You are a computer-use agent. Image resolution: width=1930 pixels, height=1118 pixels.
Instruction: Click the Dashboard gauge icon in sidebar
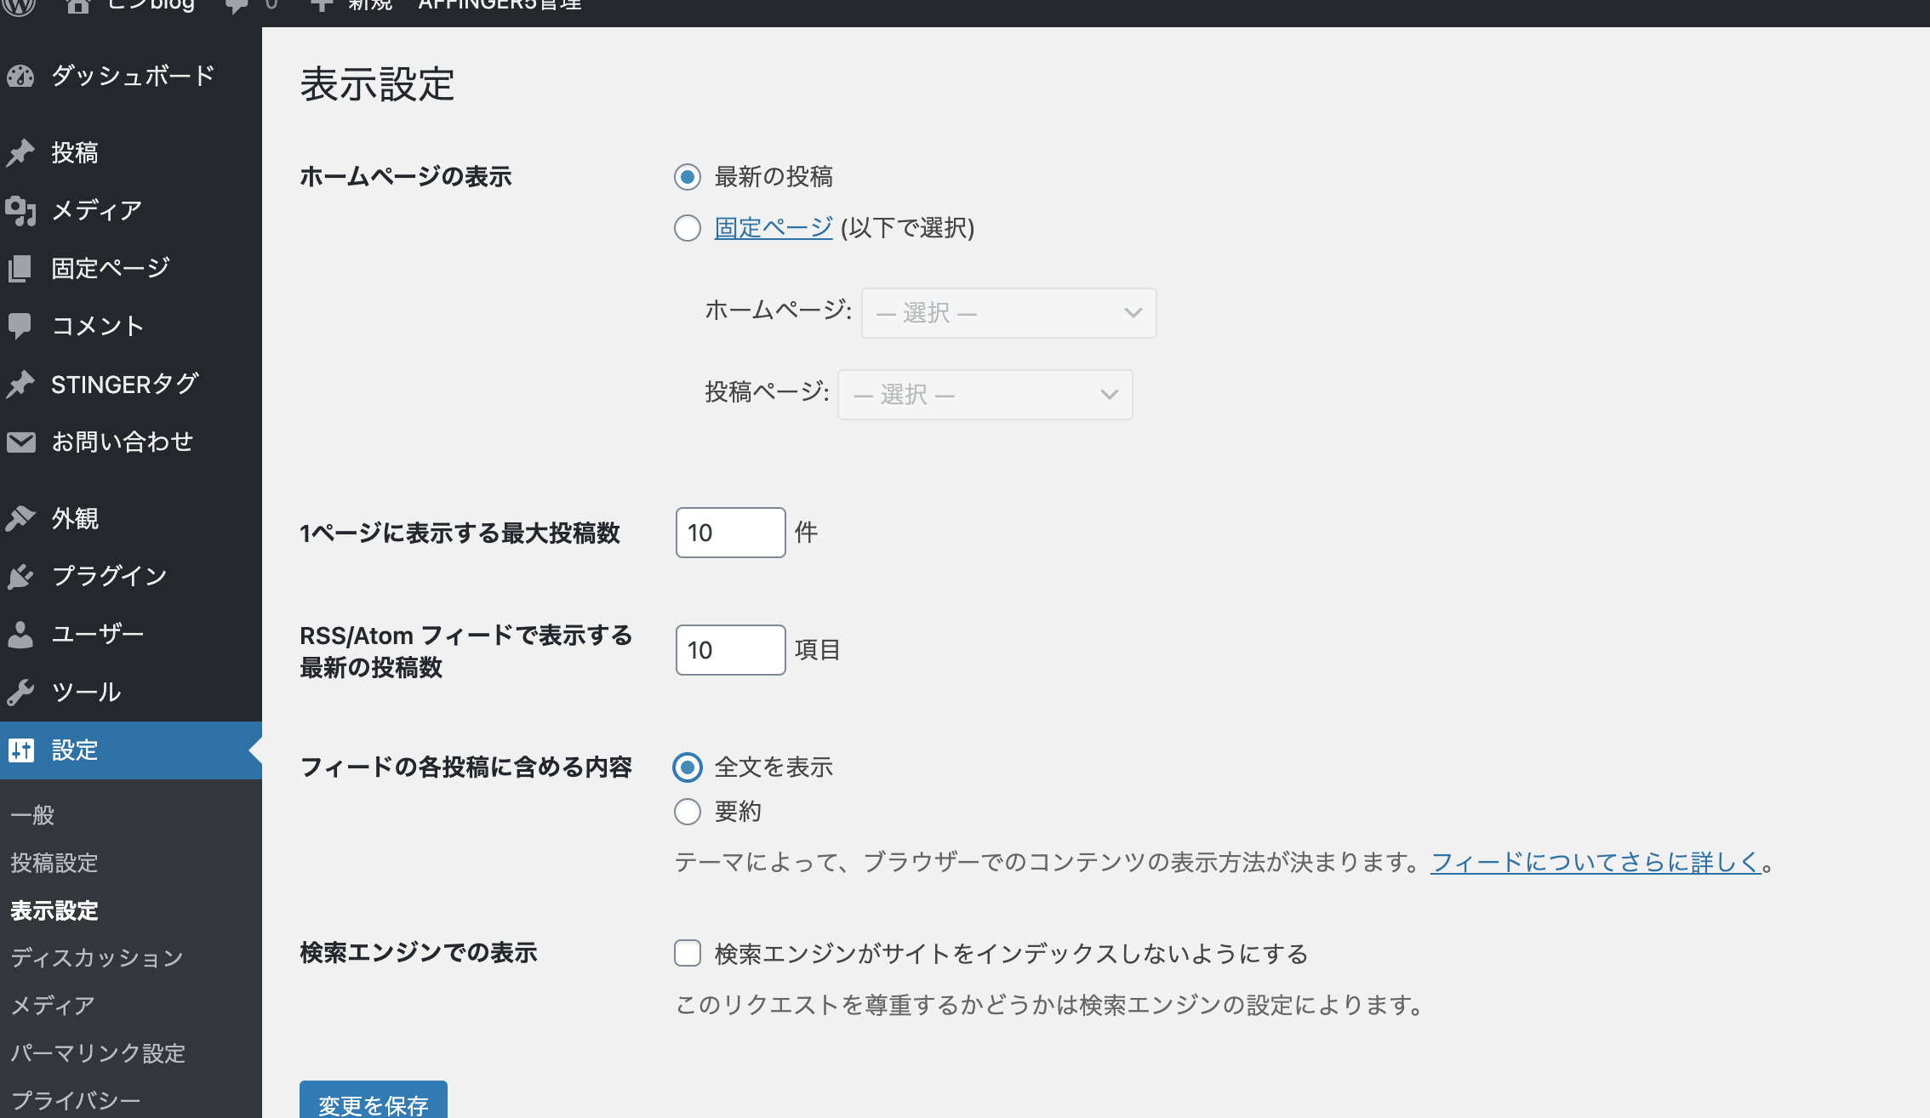(x=20, y=77)
